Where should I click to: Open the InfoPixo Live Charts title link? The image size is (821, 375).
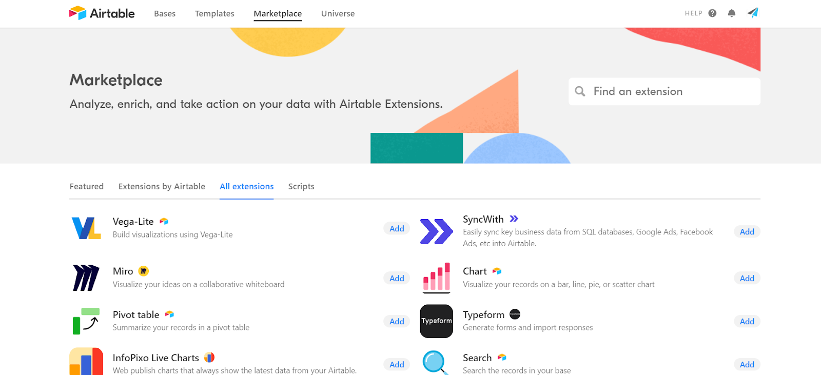pyautogui.click(x=156, y=358)
